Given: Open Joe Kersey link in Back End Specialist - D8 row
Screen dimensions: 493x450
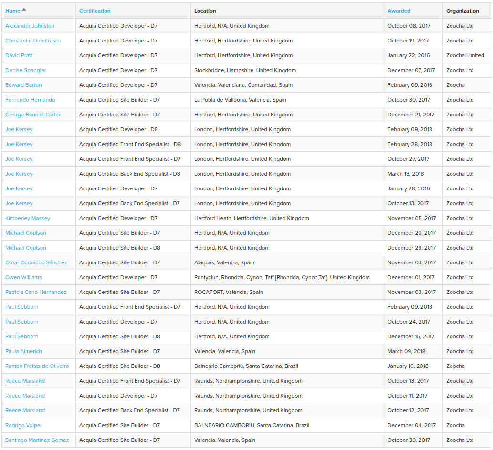Looking at the screenshot, I should click(19, 174).
